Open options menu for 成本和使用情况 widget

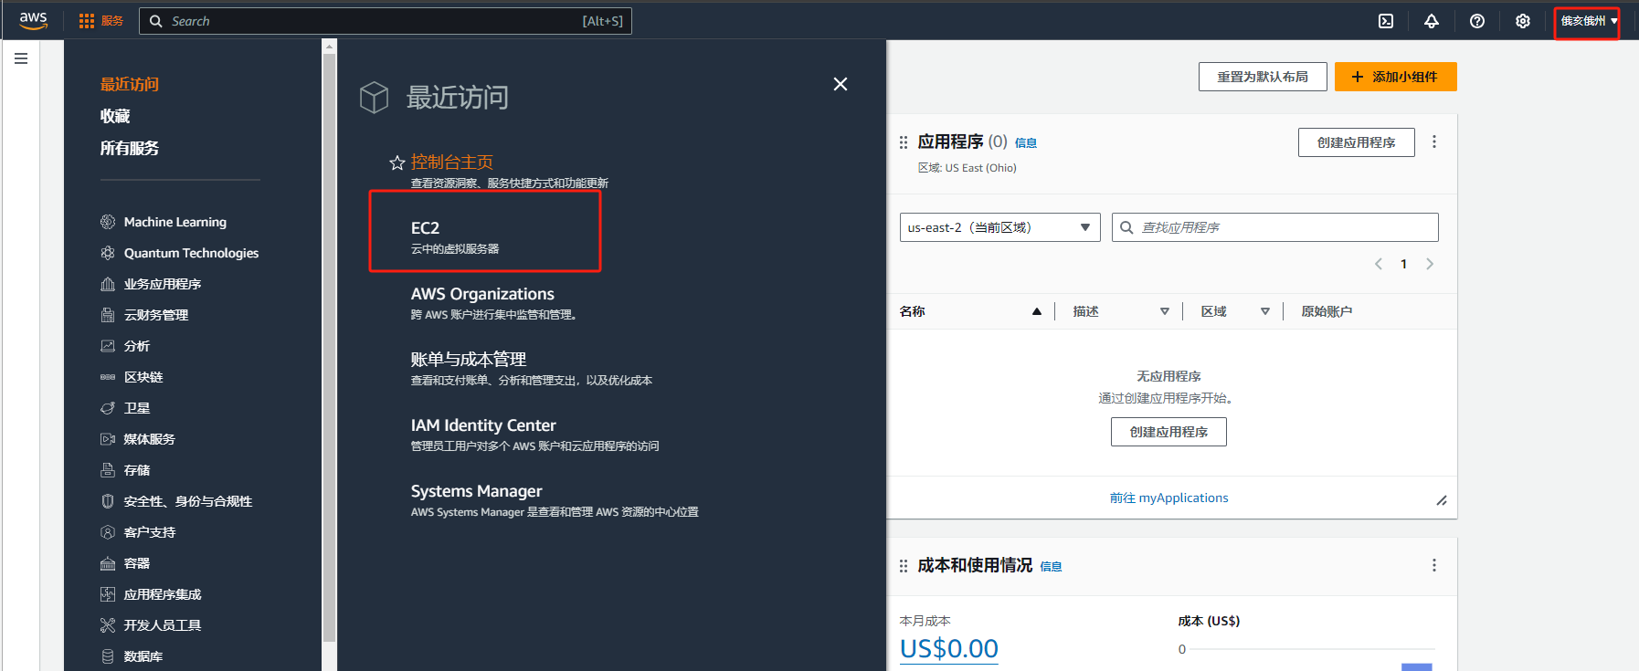1434,565
